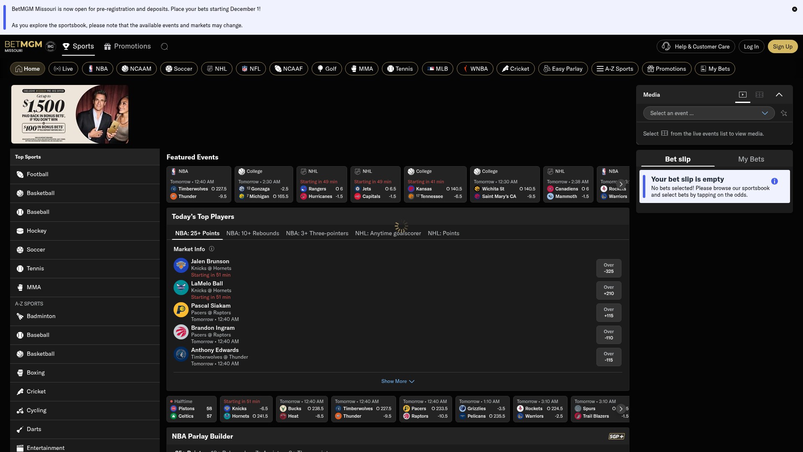Open Soccer in Top Sports sidebar

pyautogui.click(x=85, y=250)
